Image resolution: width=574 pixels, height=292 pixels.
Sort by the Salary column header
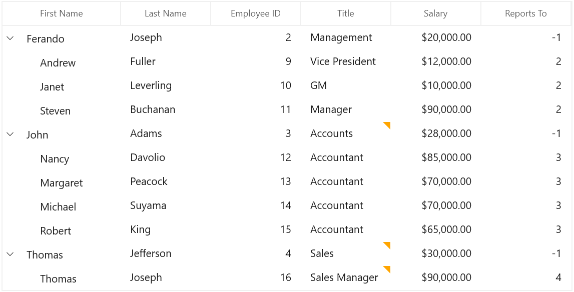point(435,13)
